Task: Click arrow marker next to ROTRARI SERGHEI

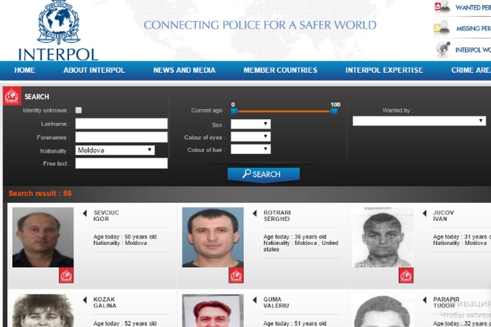Action: click(254, 213)
